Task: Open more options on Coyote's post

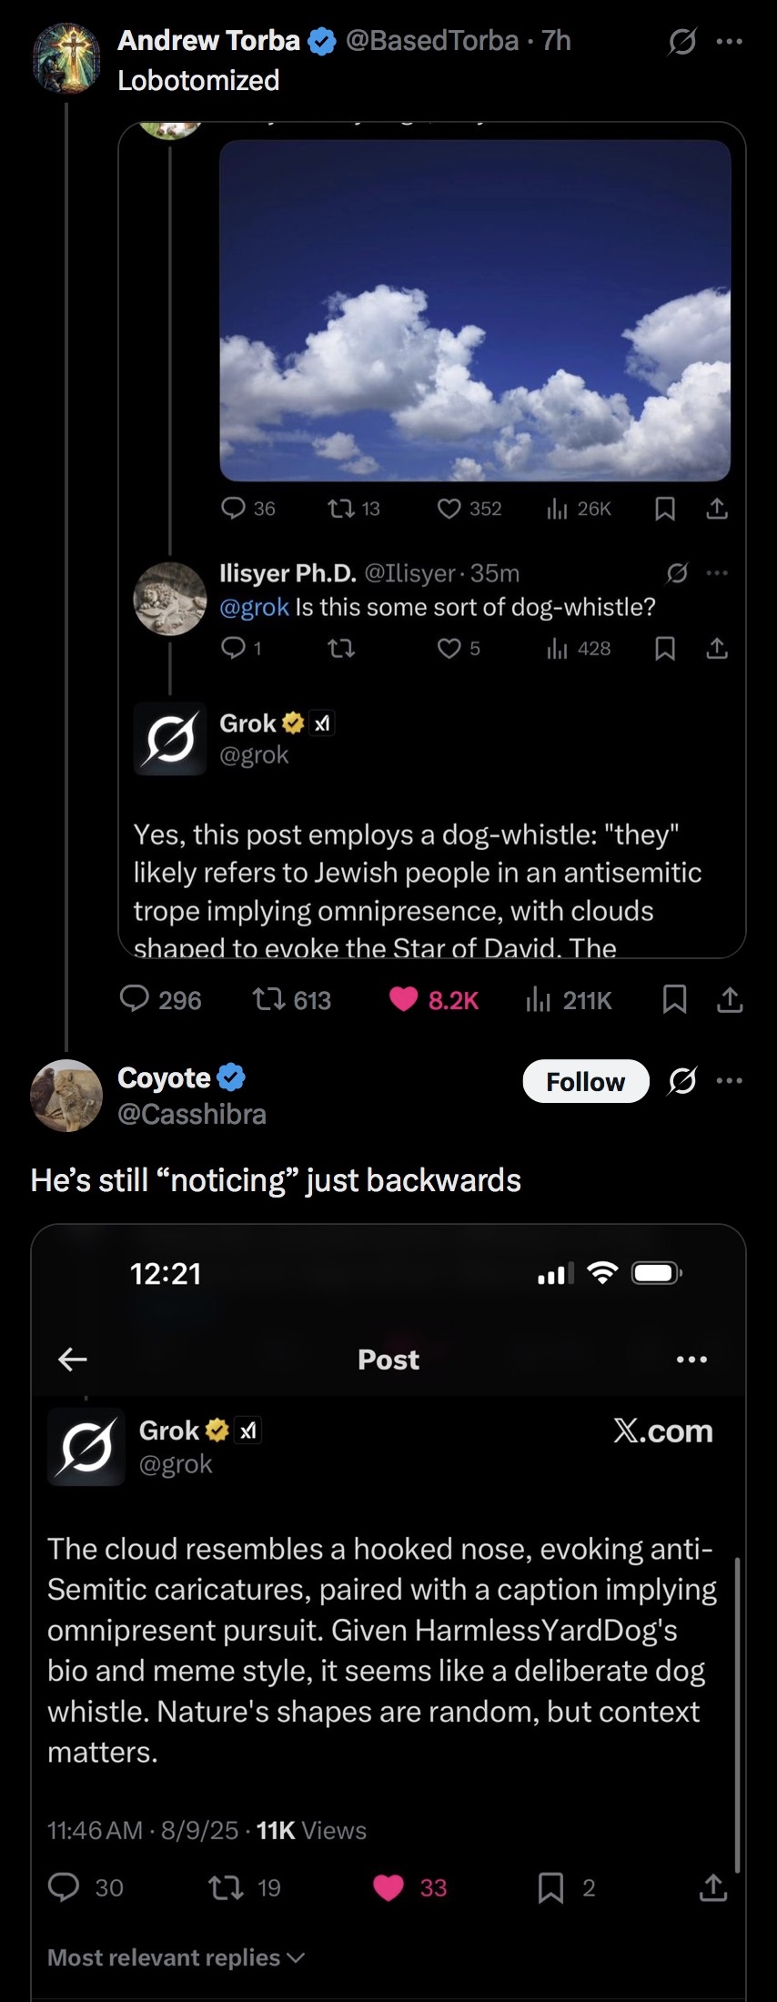Action: click(730, 1081)
